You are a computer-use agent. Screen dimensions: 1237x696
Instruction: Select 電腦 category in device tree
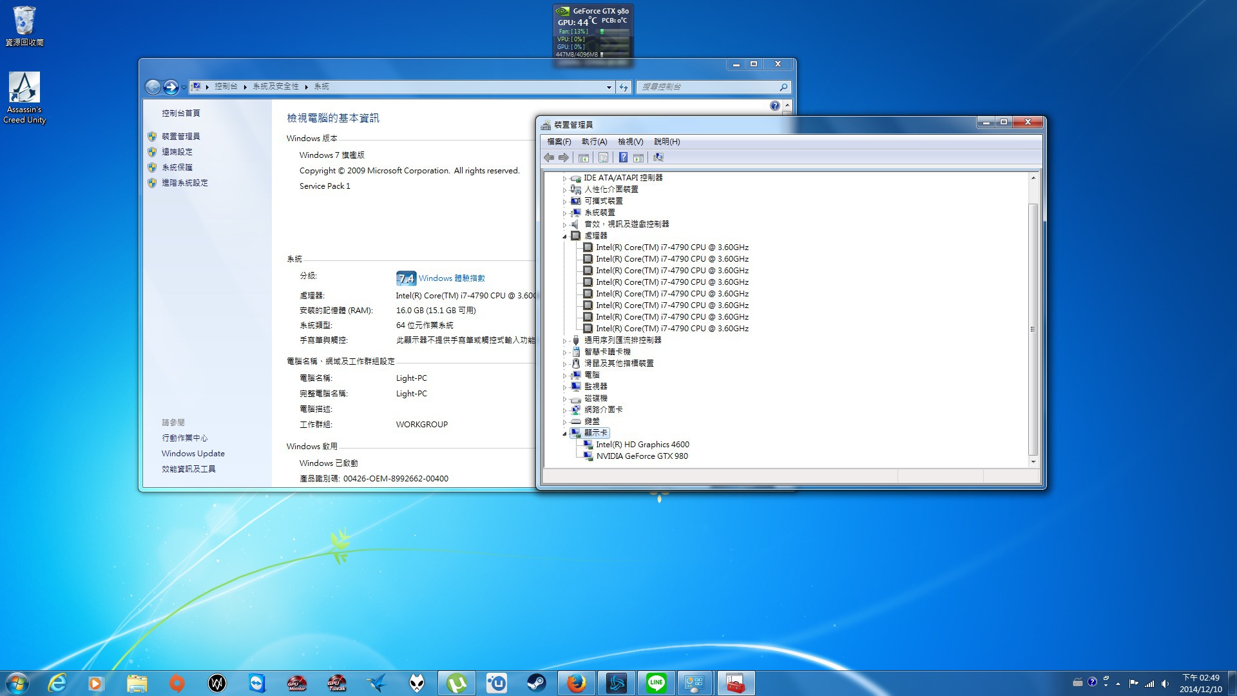[x=591, y=375]
